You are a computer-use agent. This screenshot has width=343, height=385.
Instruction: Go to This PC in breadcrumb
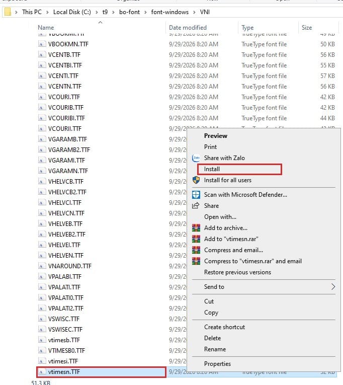click(32, 12)
